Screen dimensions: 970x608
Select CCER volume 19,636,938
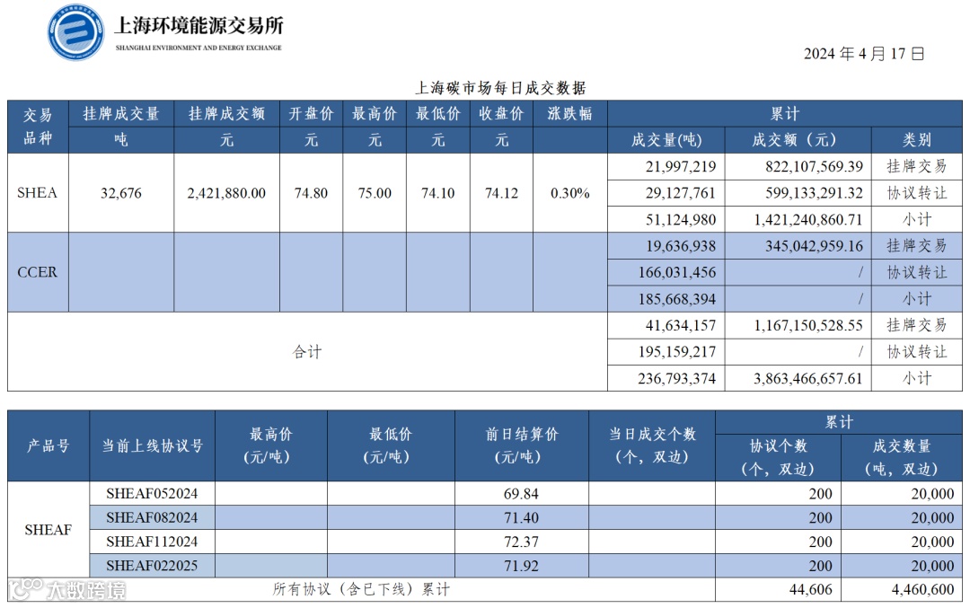[681, 246]
